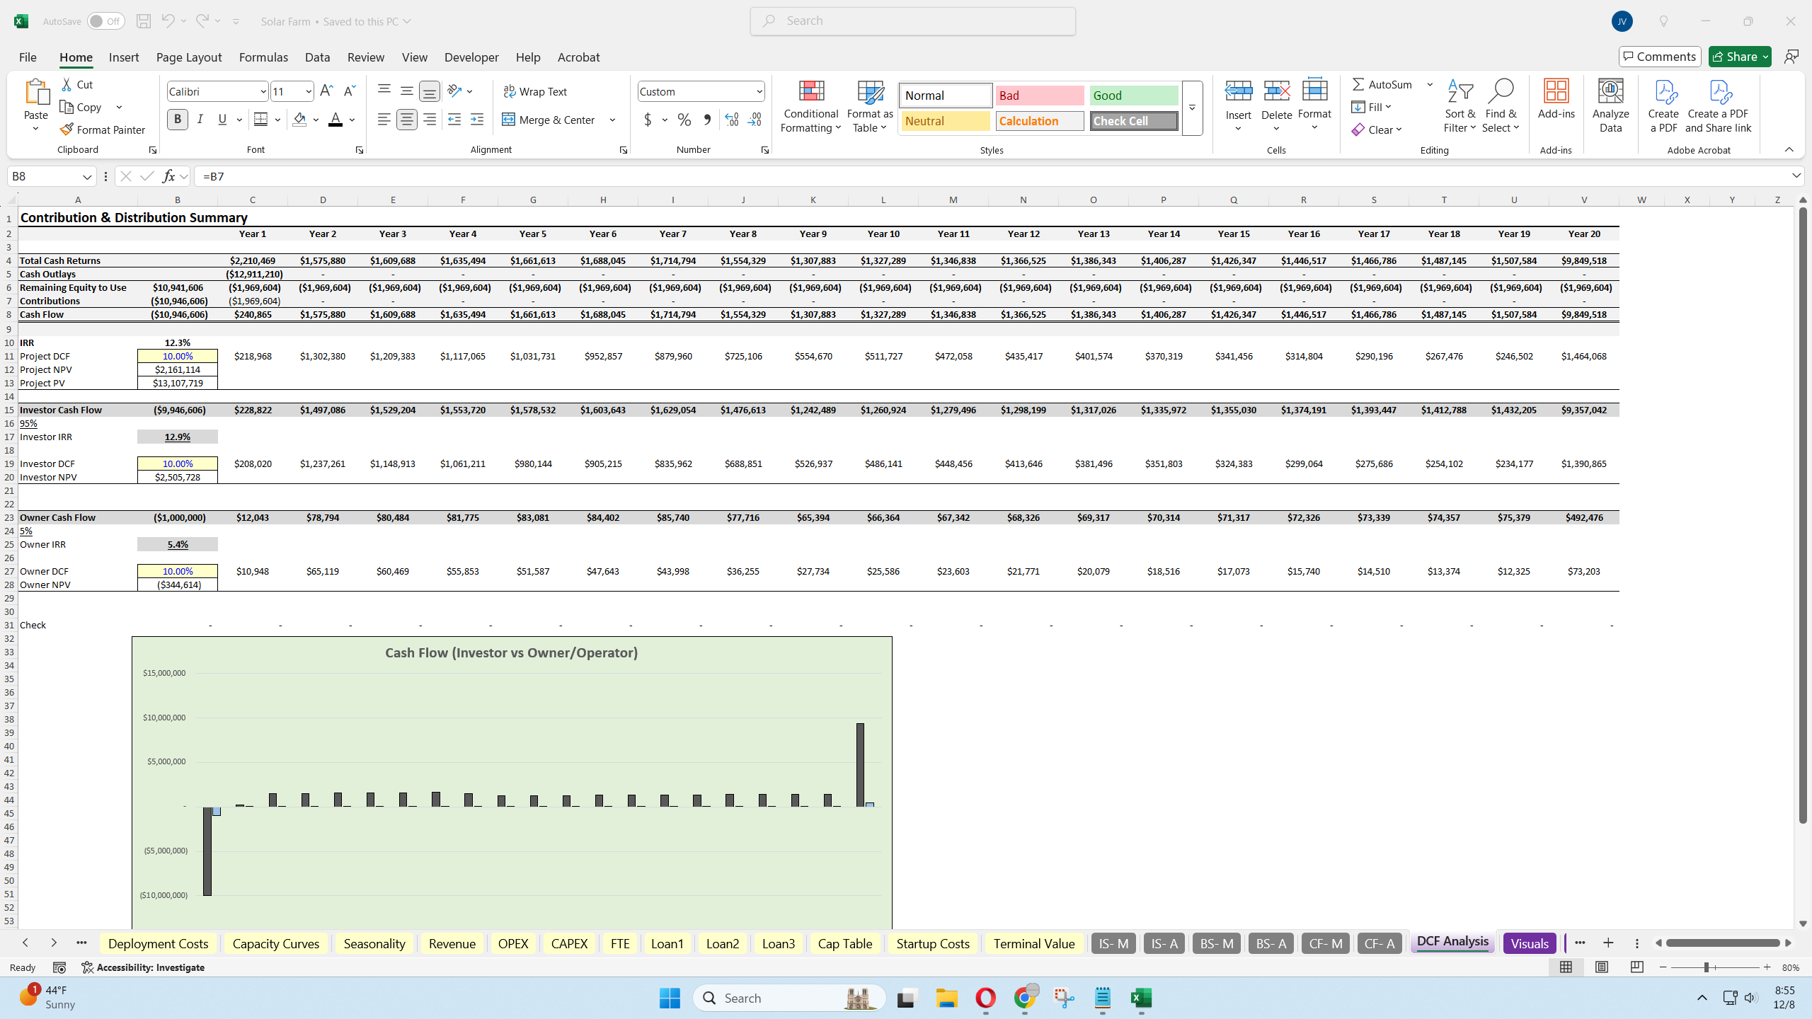Switch to the Terminal Value sheet
The image size is (1812, 1019).
1033,943
